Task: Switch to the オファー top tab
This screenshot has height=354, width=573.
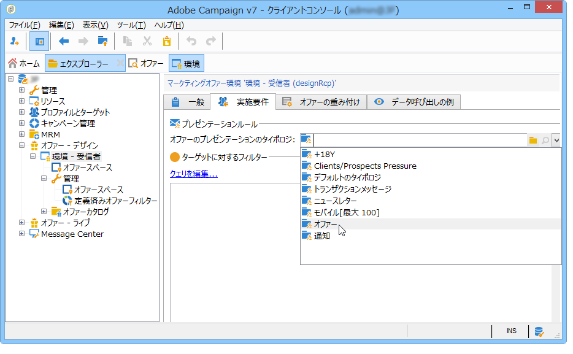Action: pos(146,64)
